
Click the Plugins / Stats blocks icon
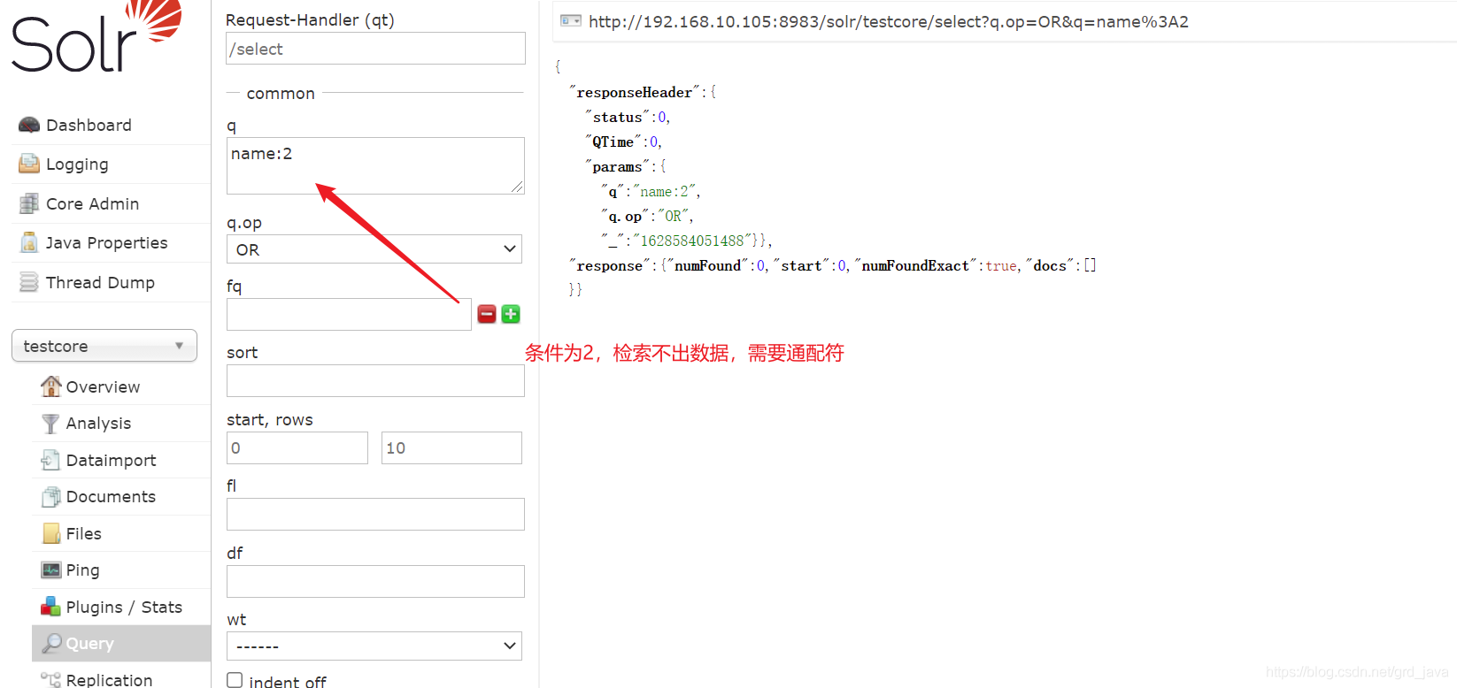51,607
